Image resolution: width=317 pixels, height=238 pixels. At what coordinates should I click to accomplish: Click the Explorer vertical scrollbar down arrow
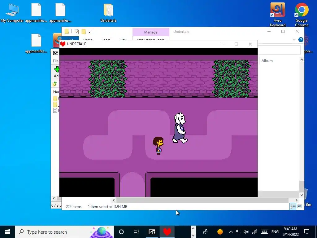[302, 195]
